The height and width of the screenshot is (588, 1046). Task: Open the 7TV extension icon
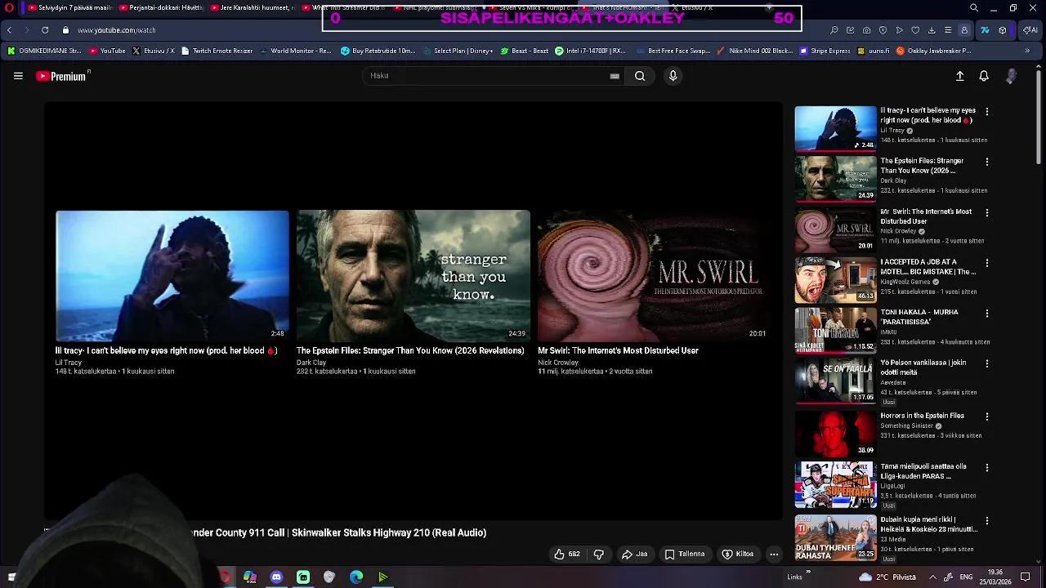[985, 30]
